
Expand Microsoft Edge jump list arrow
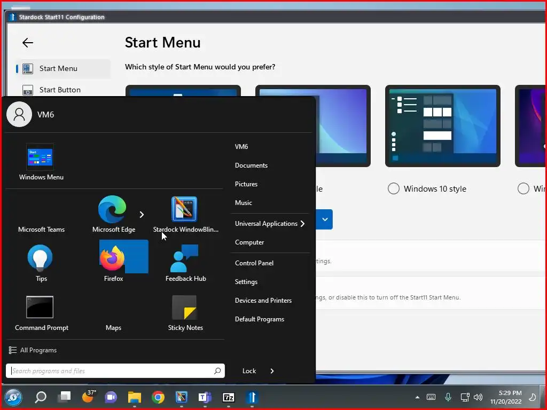point(142,215)
